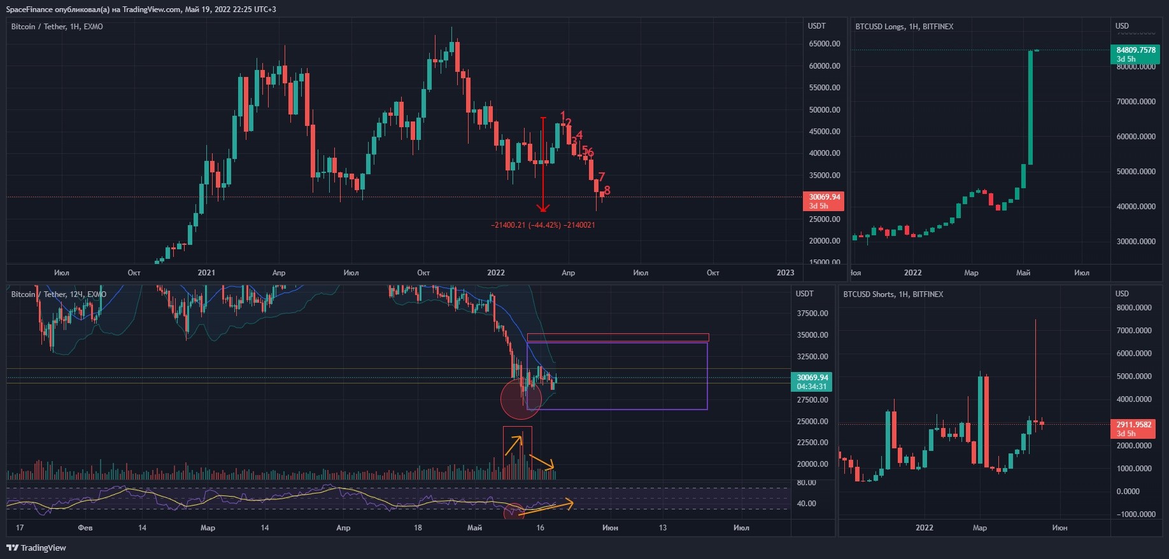The width and height of the screenshot is (1169, 559).
Task: Click the Июн date label on the Shorts chart
Action: (x=1060, y=528)
